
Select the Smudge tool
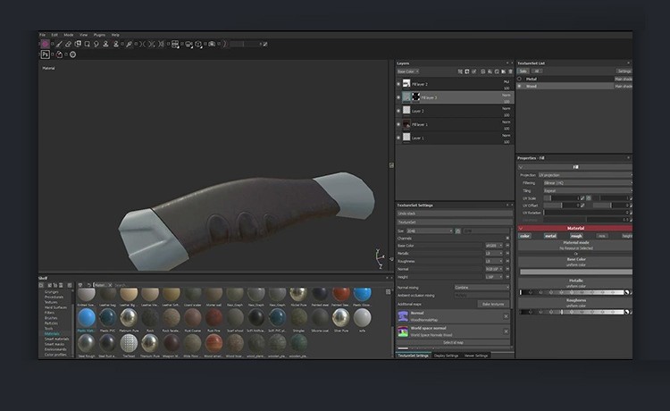(x=96, y=44)
